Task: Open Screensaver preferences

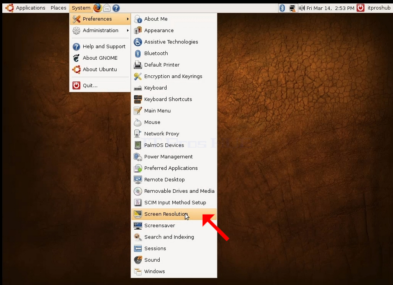Action: click(x=174, y=225)
